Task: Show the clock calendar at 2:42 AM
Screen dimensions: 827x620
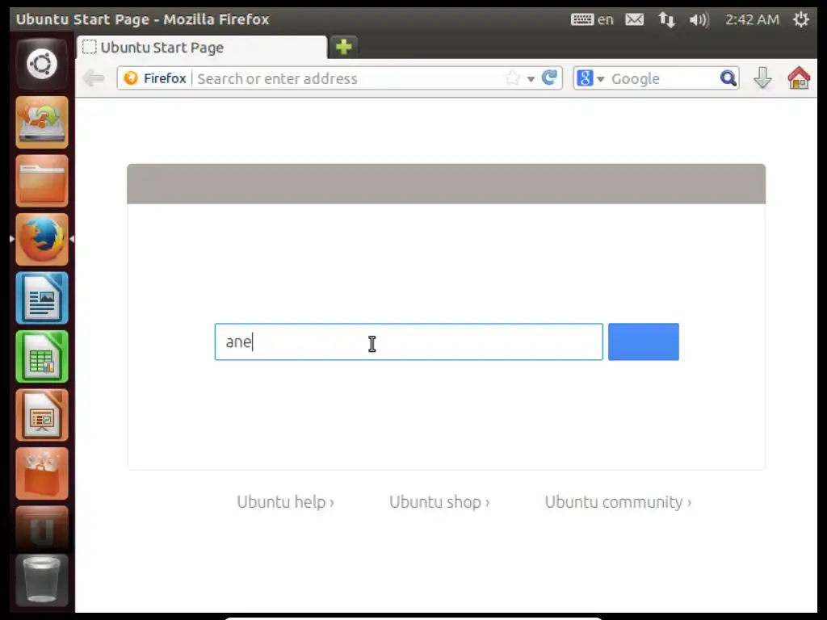Action: [752, 19]
